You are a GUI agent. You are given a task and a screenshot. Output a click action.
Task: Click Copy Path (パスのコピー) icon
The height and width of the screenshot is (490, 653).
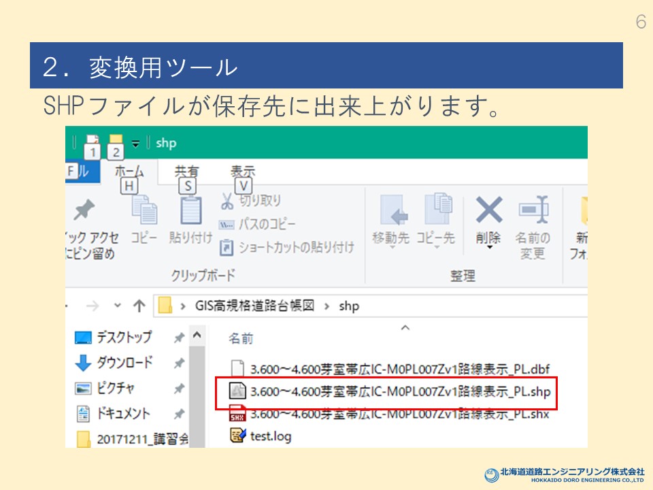click(x=227, y=224)
